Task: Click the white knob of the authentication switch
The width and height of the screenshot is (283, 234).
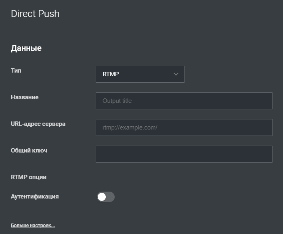Action: coord(102,197)
